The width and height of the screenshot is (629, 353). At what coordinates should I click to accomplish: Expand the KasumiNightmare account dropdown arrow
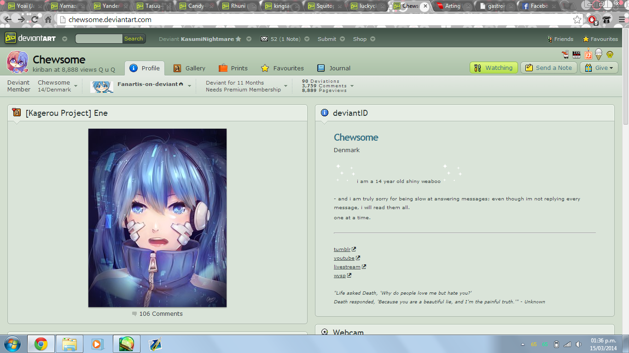(249, 39)
